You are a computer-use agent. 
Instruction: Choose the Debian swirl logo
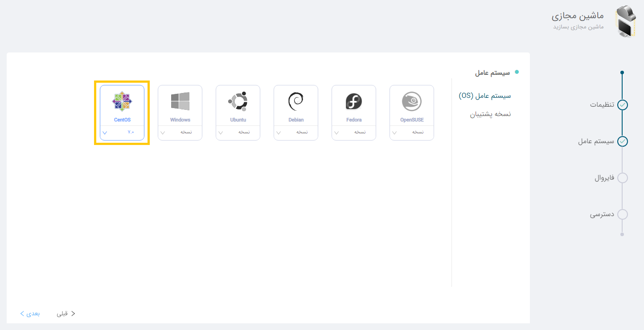click(296, 101)
